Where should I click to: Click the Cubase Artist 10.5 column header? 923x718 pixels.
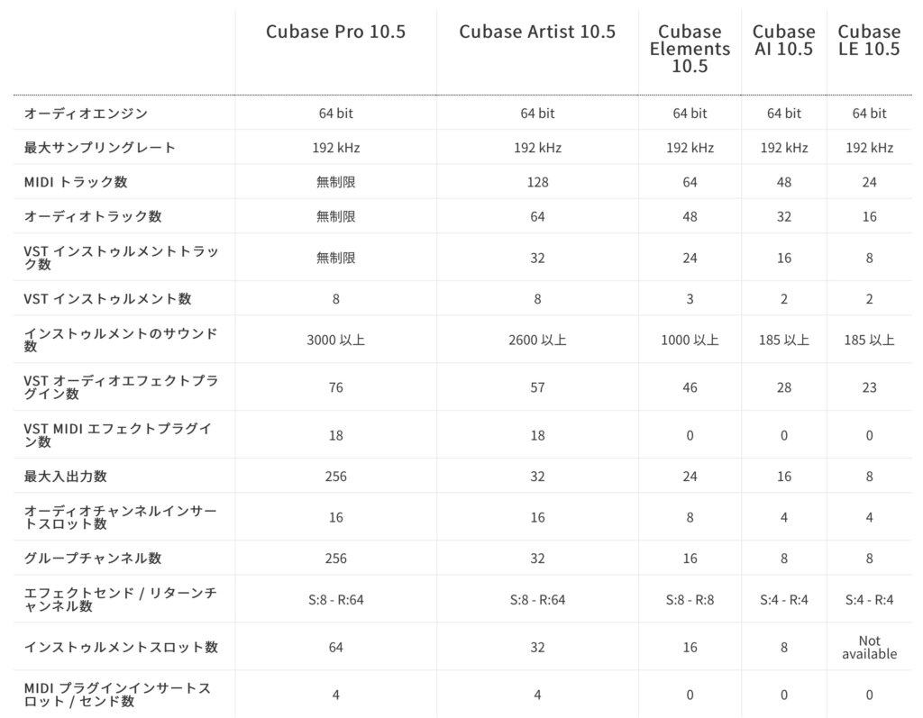537,32
